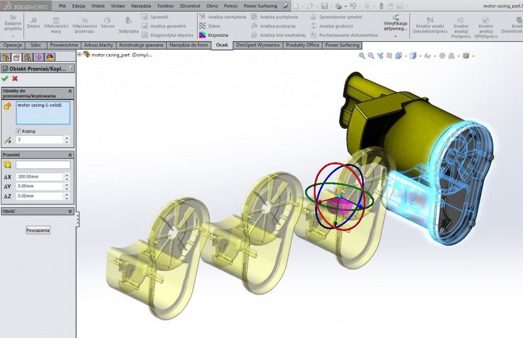Click the Zoom to Fit magnifier icon
The image size is (523, 338).
pos(362,56)
